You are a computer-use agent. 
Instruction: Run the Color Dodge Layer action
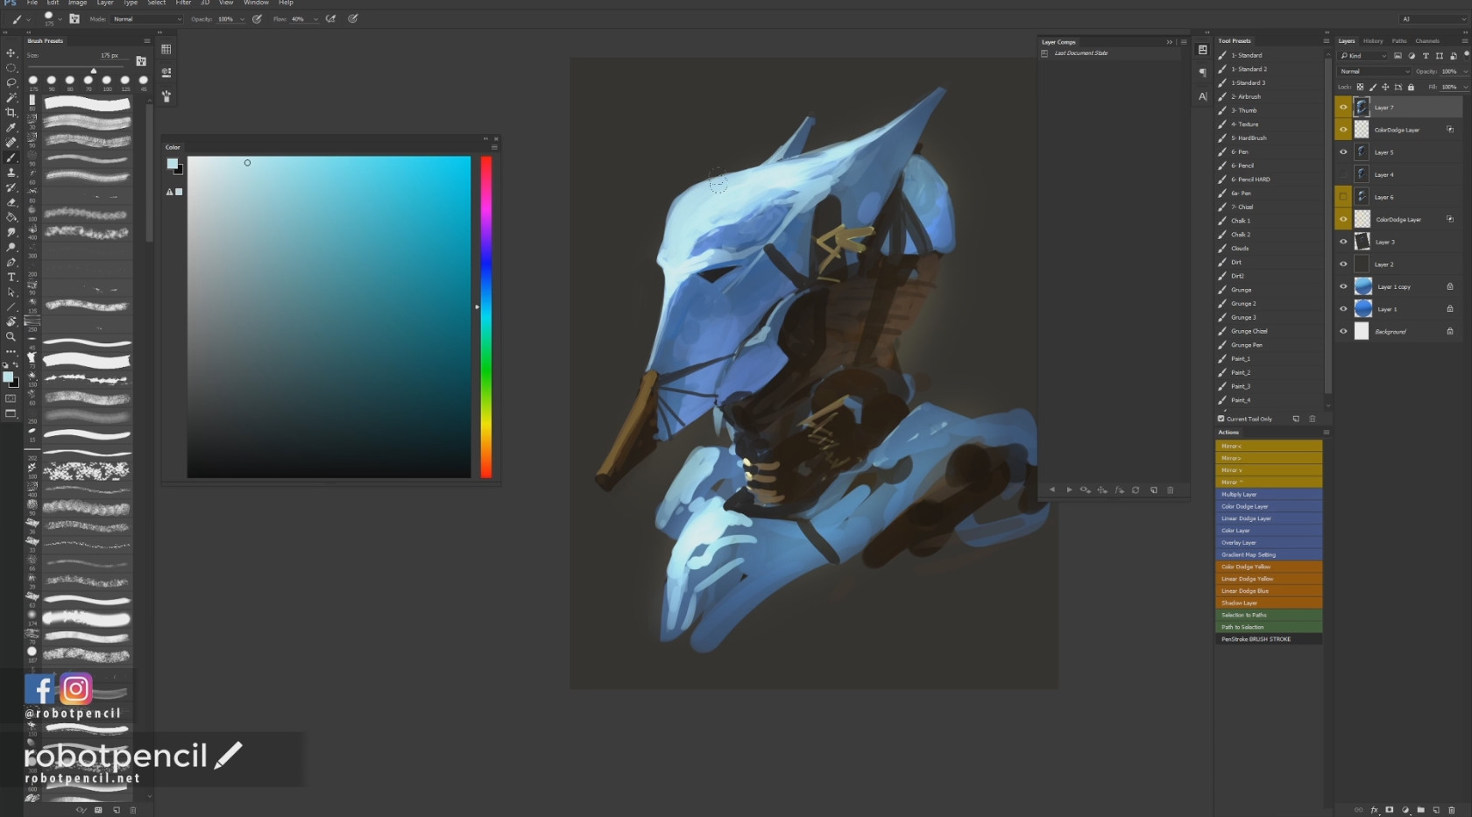pyautogui.click(x=1269, y=506)
